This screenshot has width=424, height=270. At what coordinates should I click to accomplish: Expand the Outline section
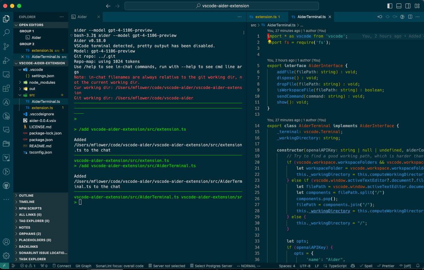pos(41,196)
